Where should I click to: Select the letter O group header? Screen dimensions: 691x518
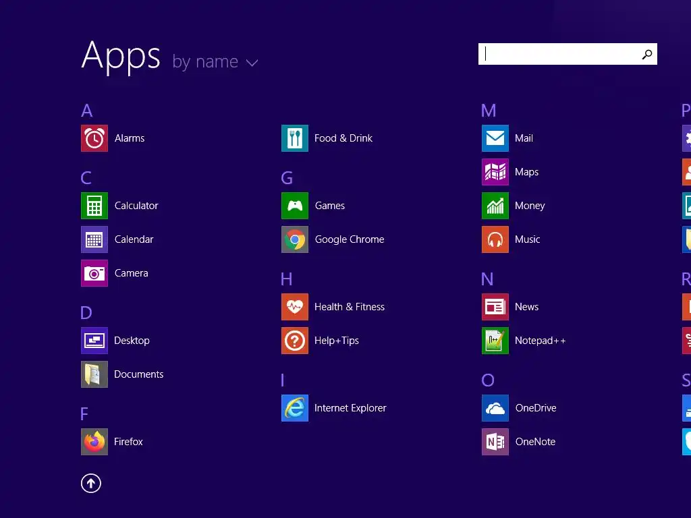(x=488, y=380)
